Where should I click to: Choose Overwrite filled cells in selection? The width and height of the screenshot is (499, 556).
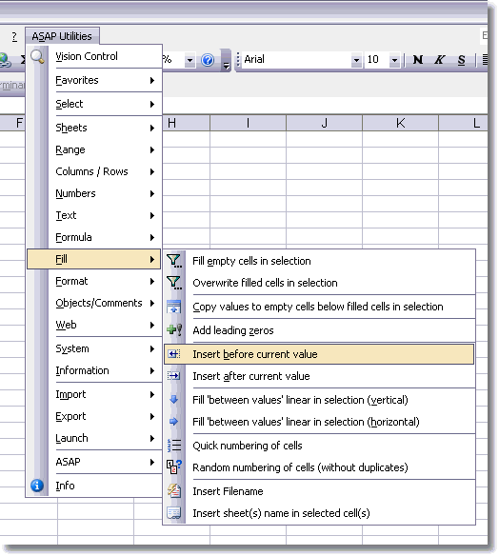(319, 283)
